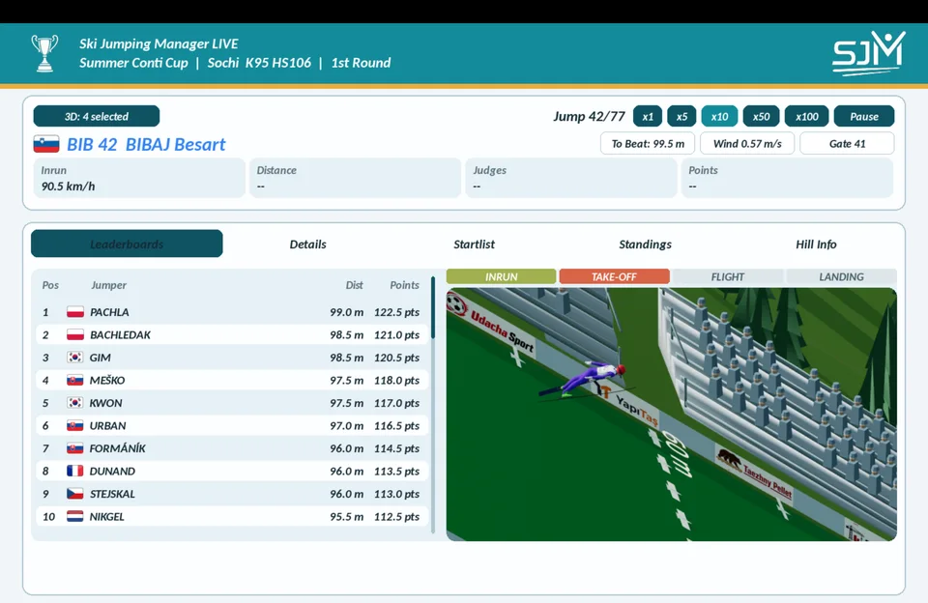
Task: Open the 3D: 4 selected selector
Action: tap(97, 116)
